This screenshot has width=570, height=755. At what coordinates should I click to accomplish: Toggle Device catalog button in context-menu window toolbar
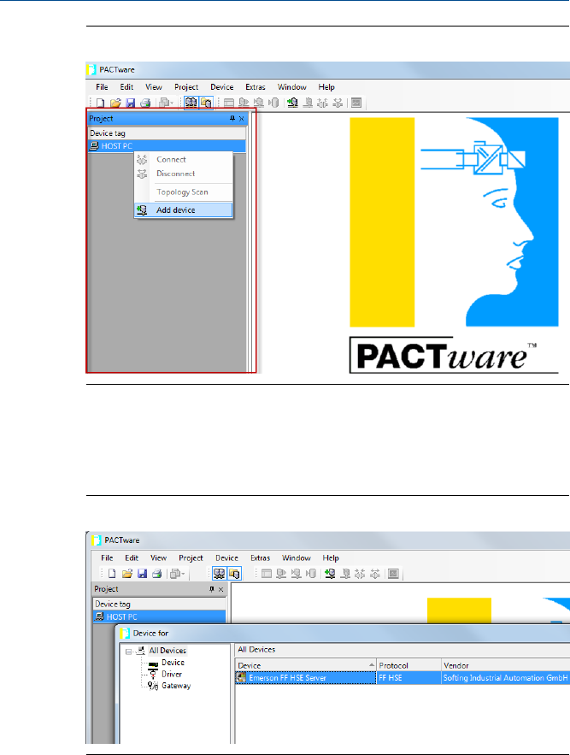206,103
